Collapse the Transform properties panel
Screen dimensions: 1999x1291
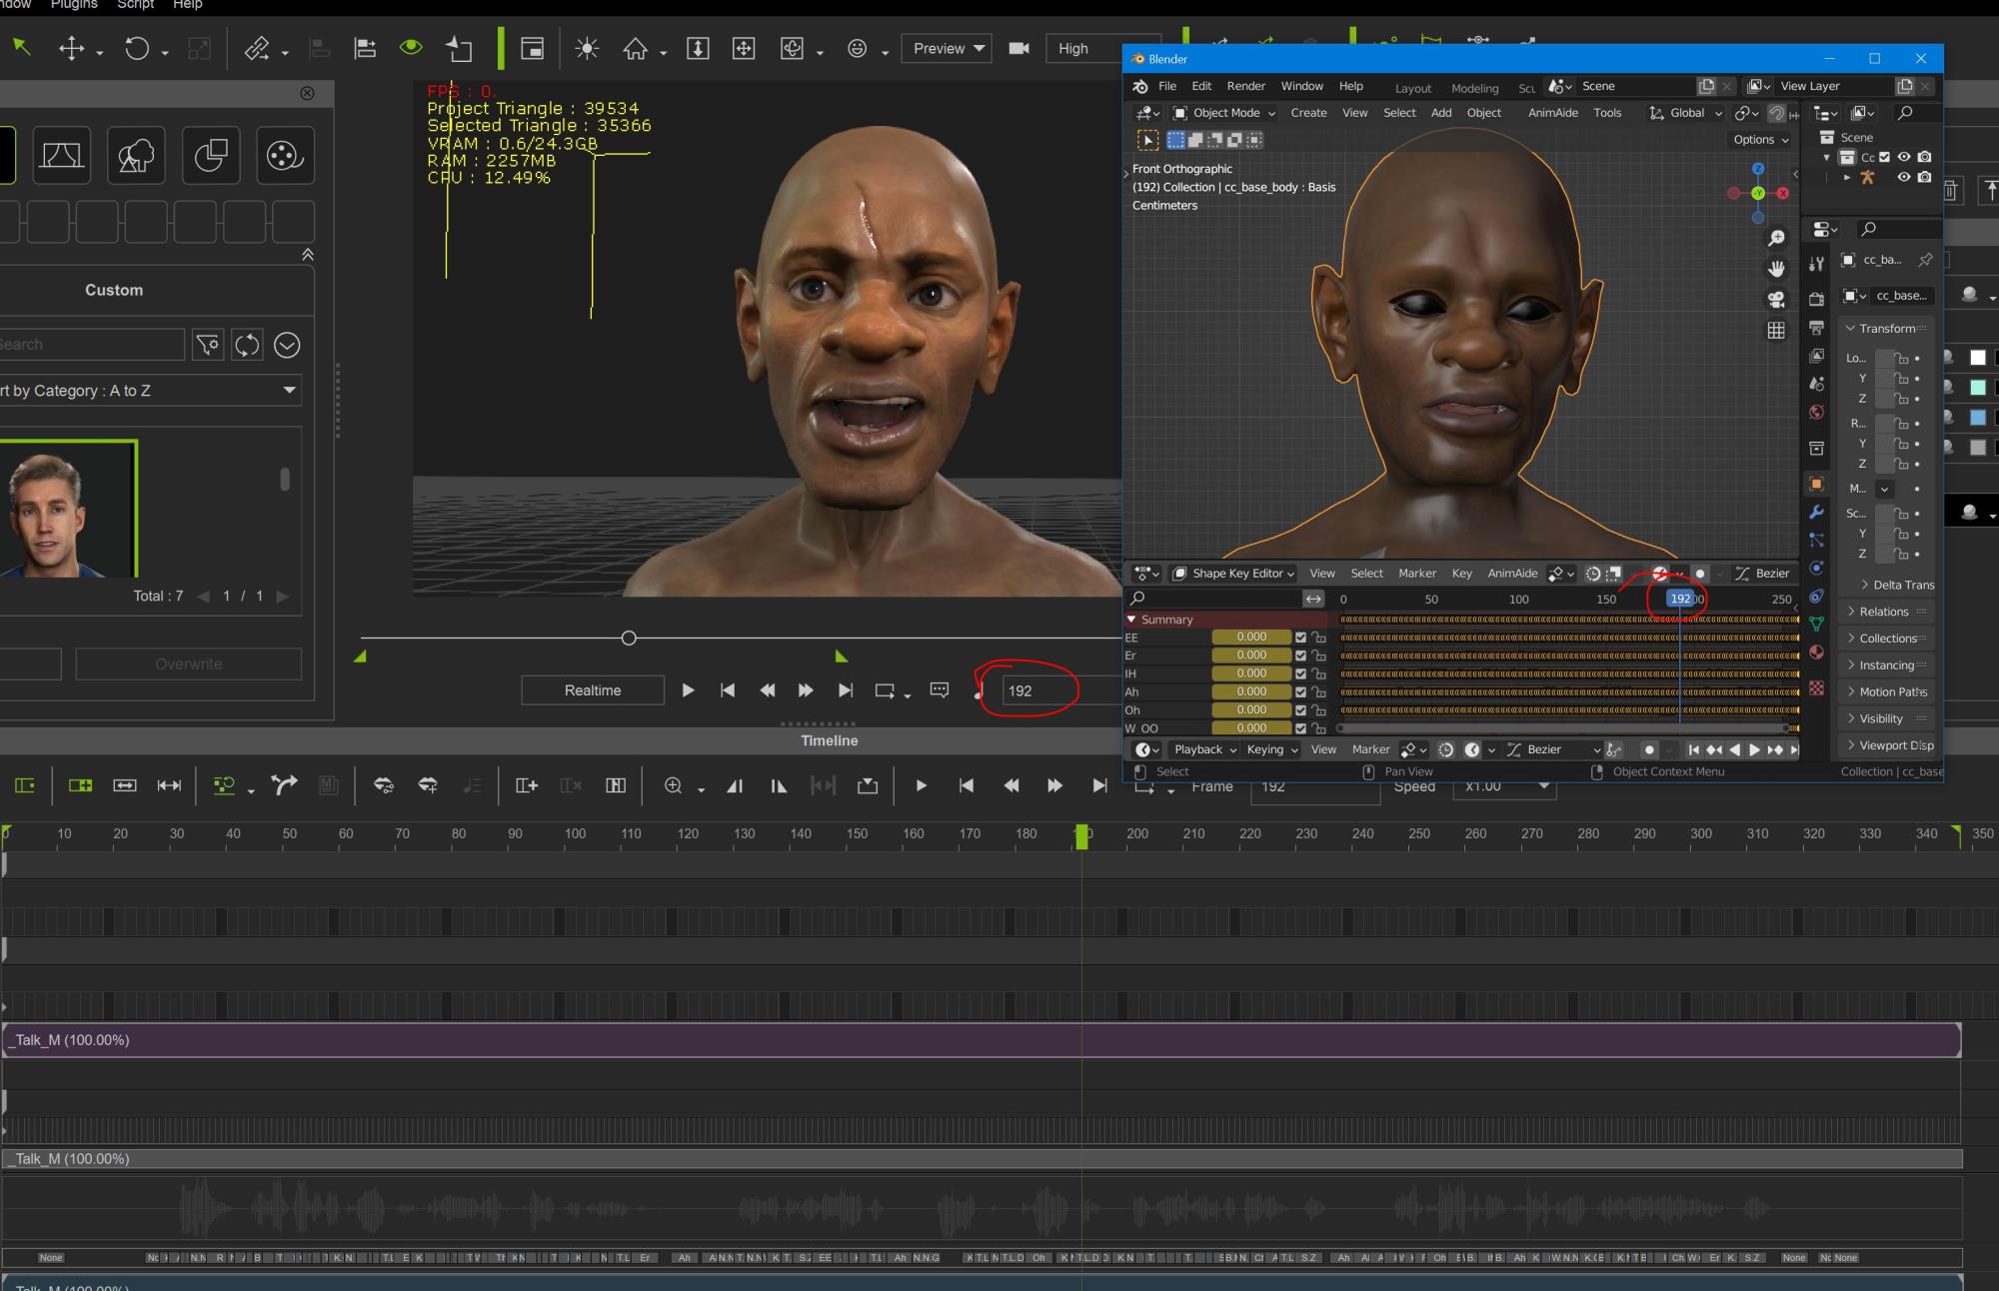[x=1886, y=328]
